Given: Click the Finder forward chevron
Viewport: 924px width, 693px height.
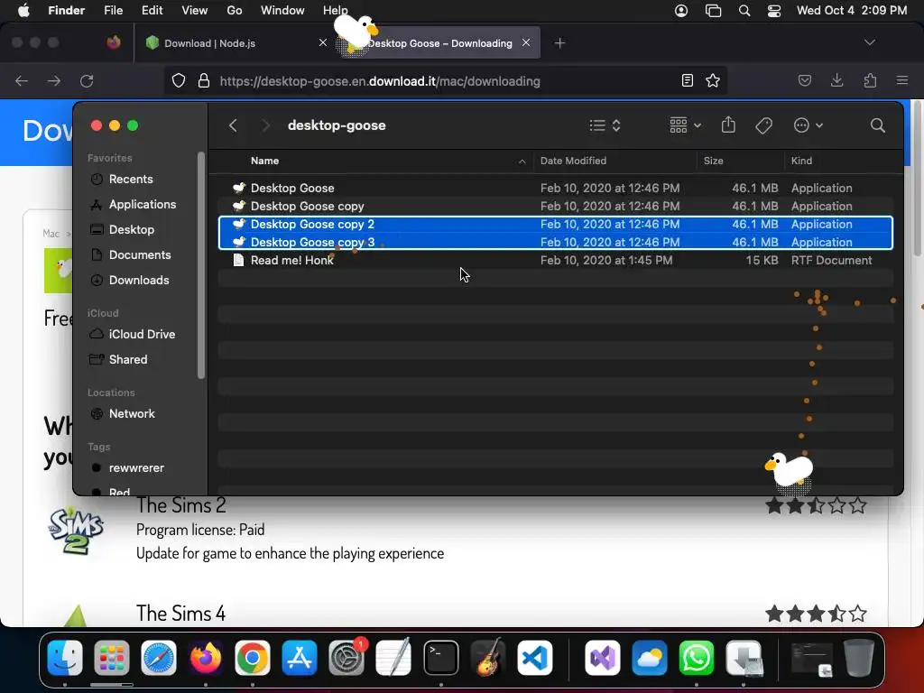Looking at the screenshot, I should (266, 125).
